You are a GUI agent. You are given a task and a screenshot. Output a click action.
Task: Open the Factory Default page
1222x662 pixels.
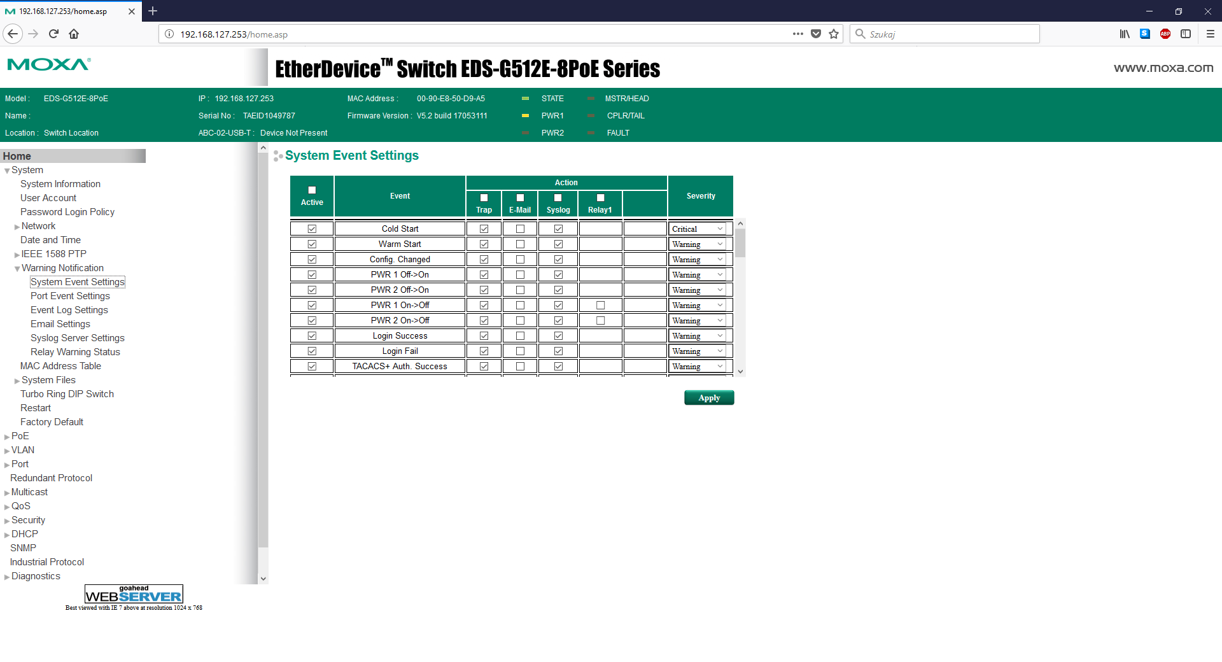pyautogui.click(x=52, y=422)
